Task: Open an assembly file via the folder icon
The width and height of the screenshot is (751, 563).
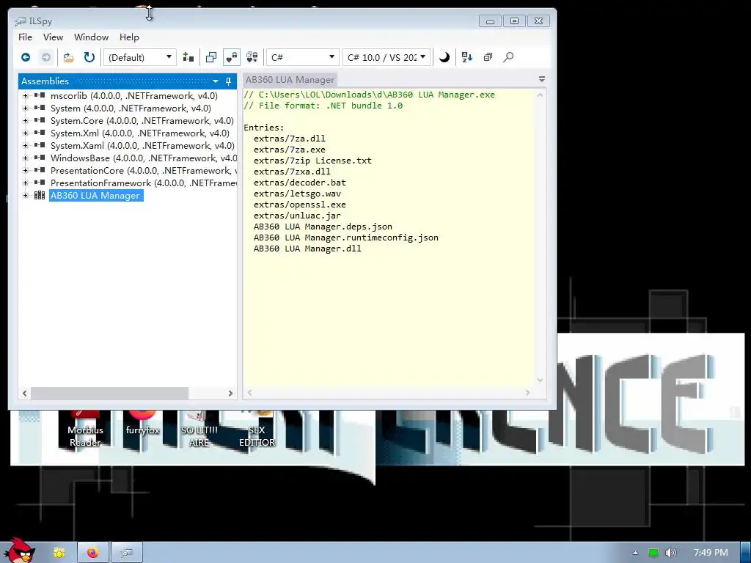Action: click(x=68, y=57)
